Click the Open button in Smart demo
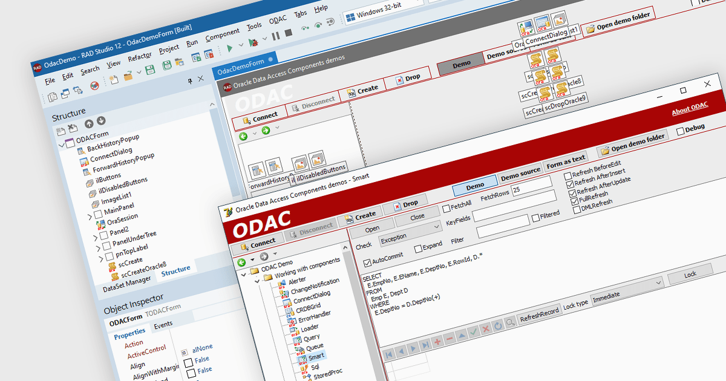 coord(372,229)
